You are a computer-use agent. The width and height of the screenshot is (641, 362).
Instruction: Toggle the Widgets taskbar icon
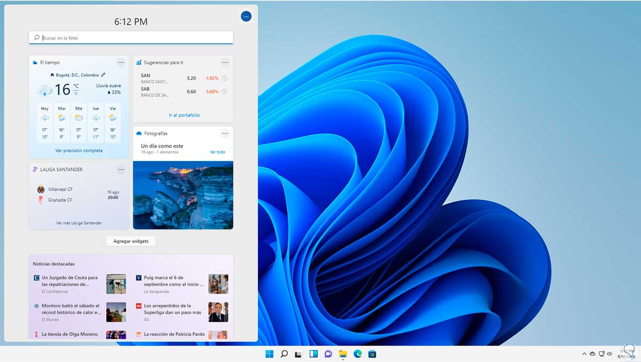pos(314,354)
